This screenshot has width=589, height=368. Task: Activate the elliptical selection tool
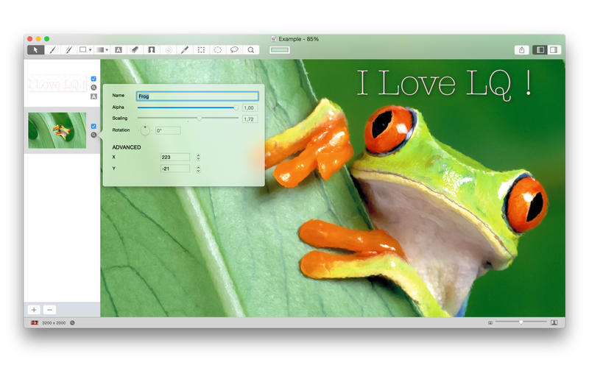click(218, 50)
